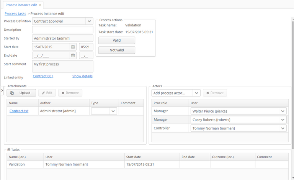Click the Started By field

tap(63, 38)
